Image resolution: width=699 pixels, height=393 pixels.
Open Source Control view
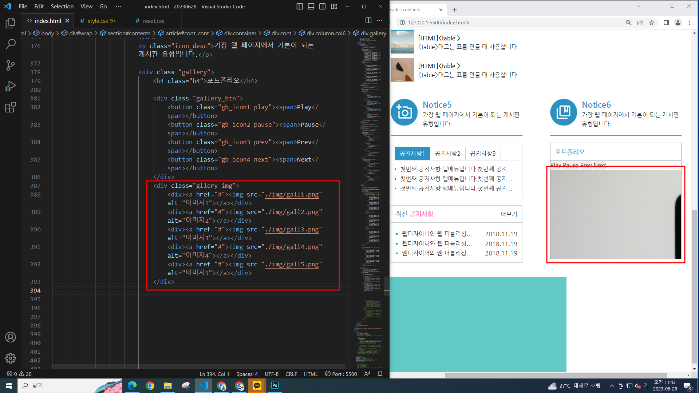(11, 65)
